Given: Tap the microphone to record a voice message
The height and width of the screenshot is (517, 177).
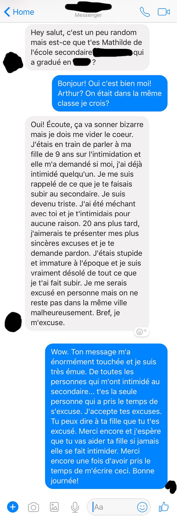Looking at the screenshot, I should (x=75, y=507).
